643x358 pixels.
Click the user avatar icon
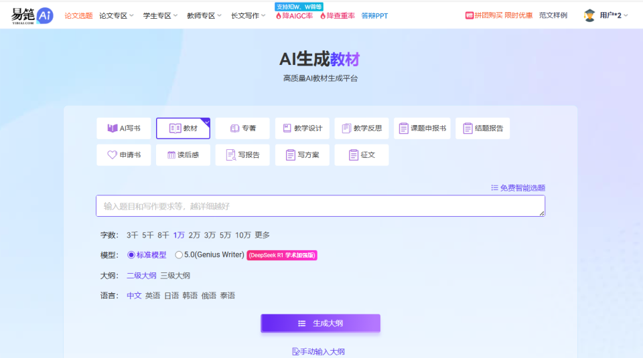coord(589,15)
